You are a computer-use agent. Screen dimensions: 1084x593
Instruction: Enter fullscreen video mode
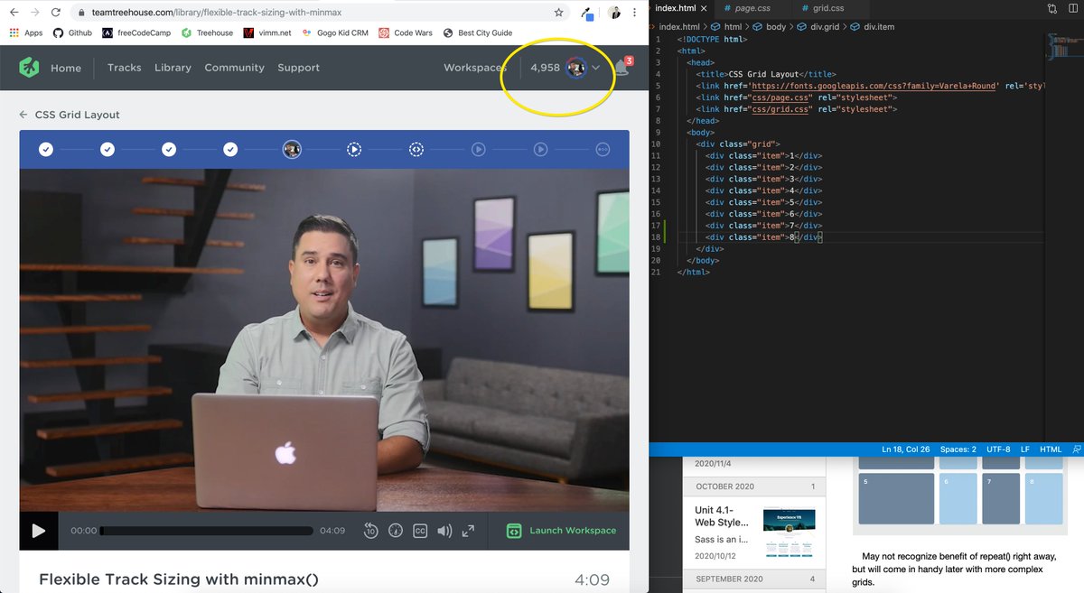pos(468,531)
